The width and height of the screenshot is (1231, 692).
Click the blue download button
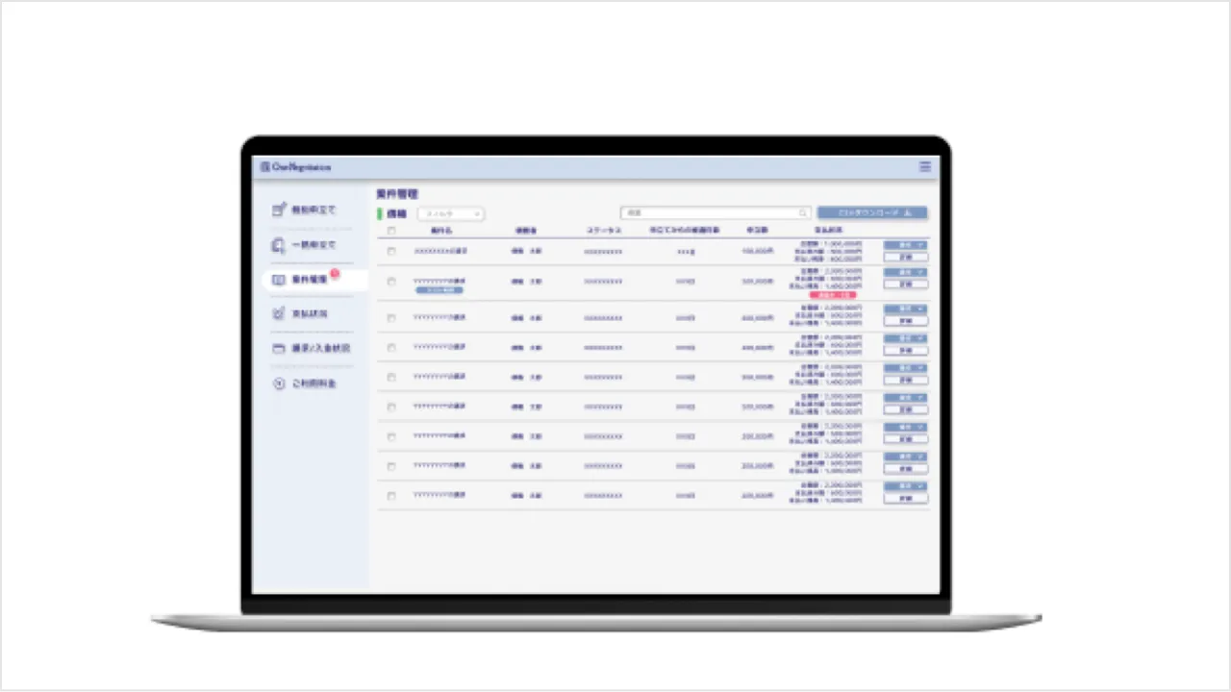point(871,213)
